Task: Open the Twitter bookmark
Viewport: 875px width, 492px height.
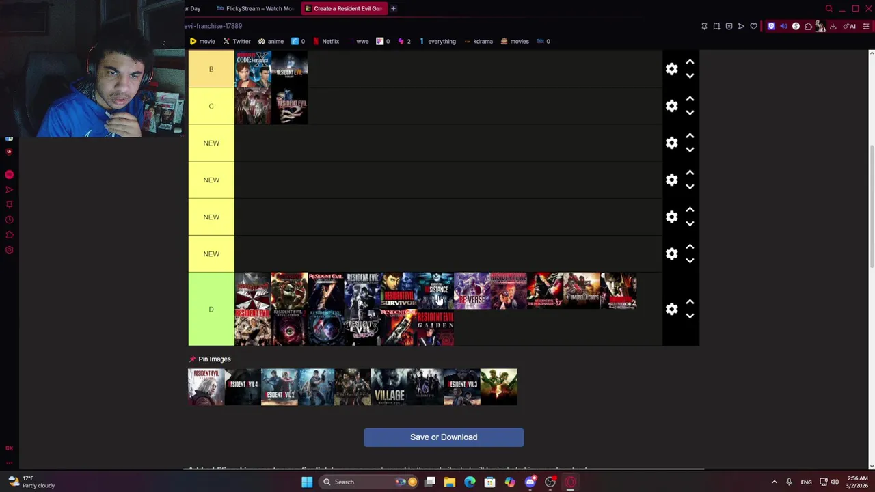Action: 237,41
